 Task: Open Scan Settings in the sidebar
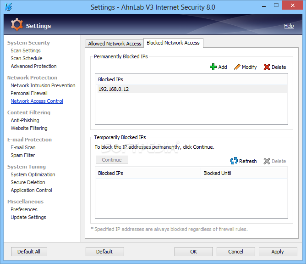(x=26, y=51)
